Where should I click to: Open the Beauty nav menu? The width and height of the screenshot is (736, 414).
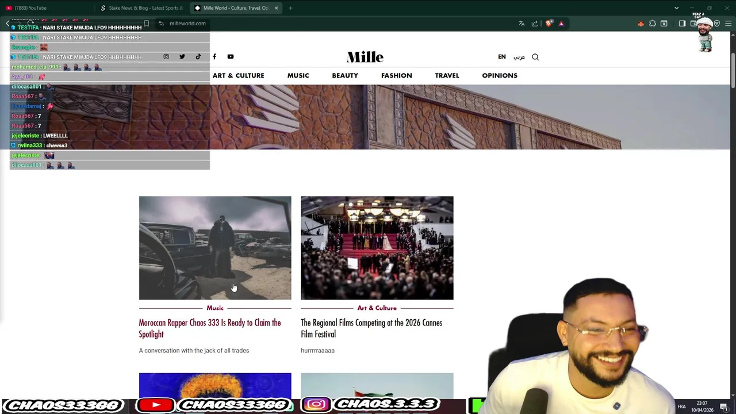tap(345, 75)
